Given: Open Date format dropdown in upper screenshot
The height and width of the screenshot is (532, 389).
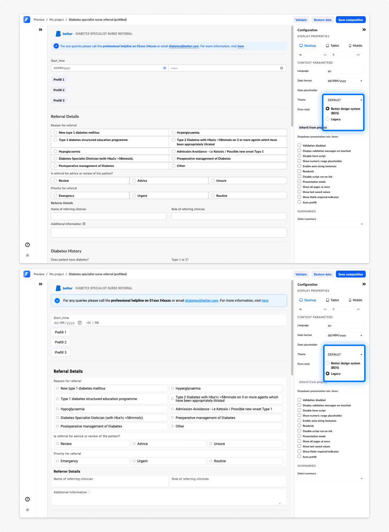Looking at the screenshot, I should click(x=345, y=81).
